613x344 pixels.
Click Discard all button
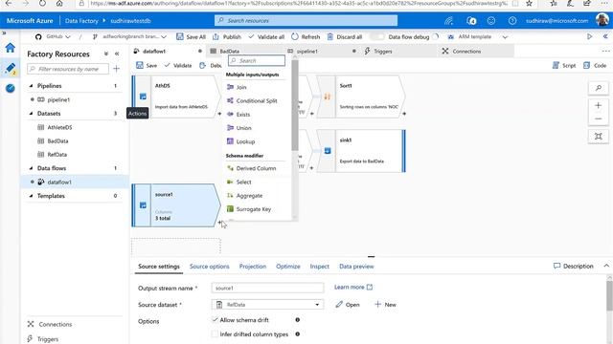pos(345,36)
